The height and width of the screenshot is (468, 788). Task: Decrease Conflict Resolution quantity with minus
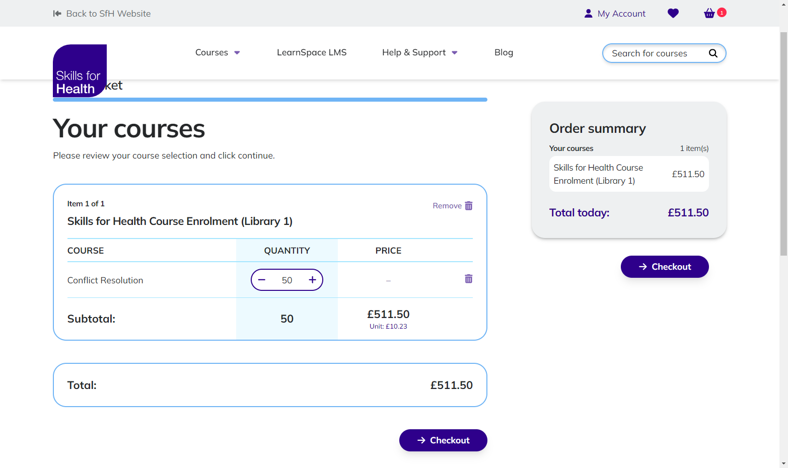[x=262, y=280]
